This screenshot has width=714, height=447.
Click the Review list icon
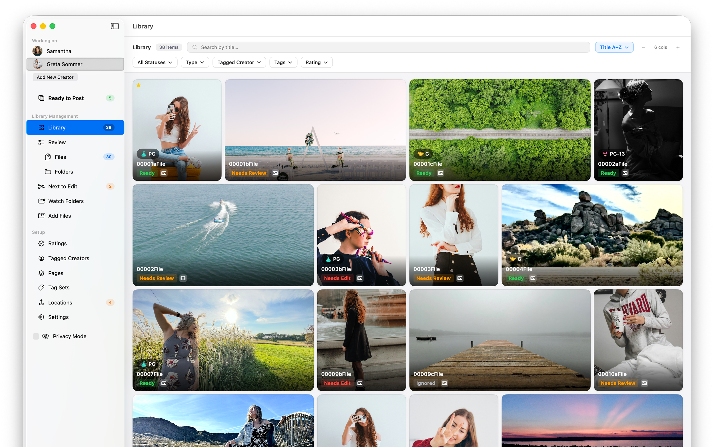(41, 143)
